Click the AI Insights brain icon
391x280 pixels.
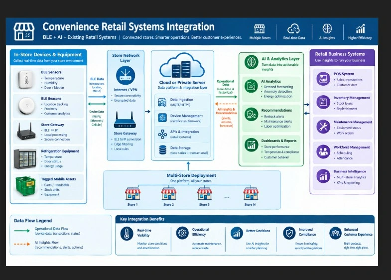tap(327, 29)
